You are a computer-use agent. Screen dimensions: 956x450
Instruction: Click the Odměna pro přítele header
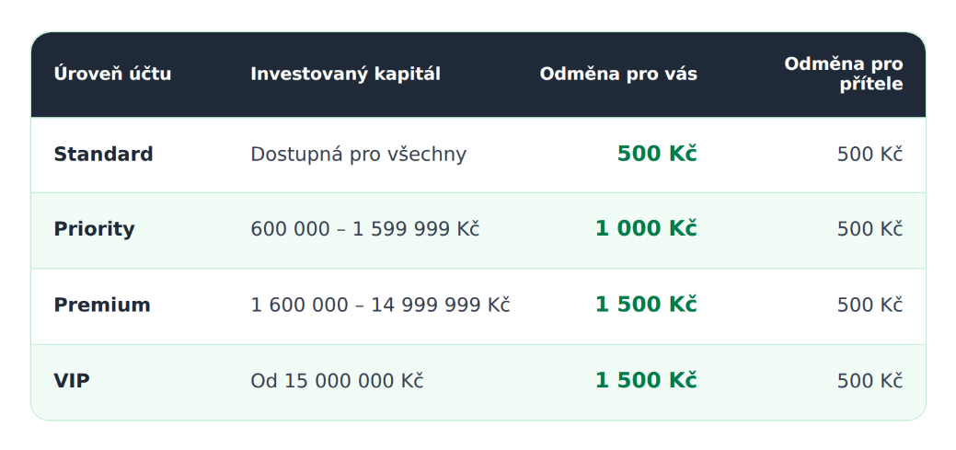(x=843, y=74)
